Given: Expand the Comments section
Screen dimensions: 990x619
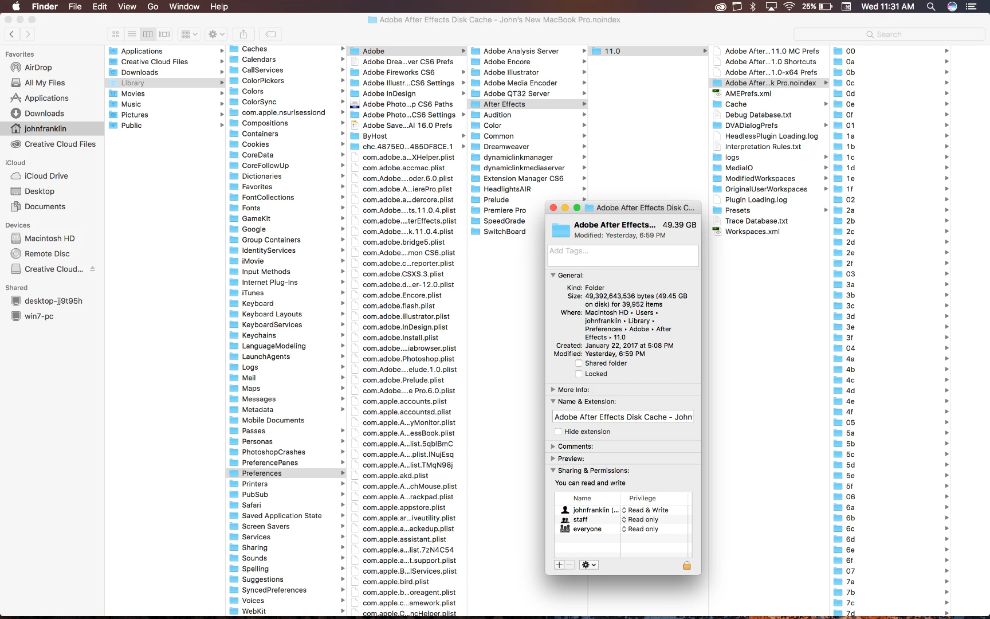Looking at the screenshot, I should click(x=553, y=446).
